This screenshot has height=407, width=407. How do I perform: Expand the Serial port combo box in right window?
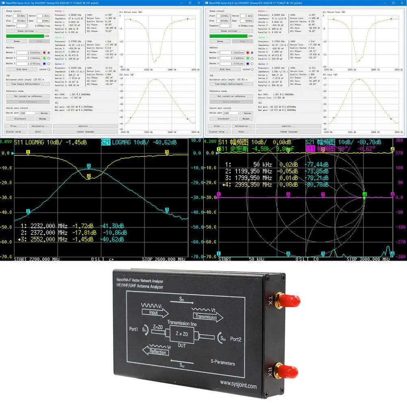(x=232, y=113)
